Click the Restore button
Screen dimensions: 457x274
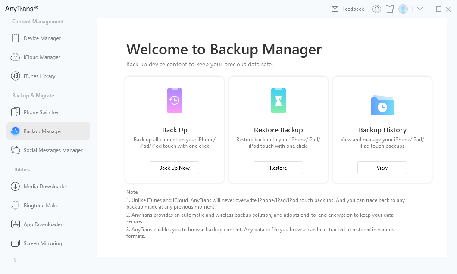[278, 168]
